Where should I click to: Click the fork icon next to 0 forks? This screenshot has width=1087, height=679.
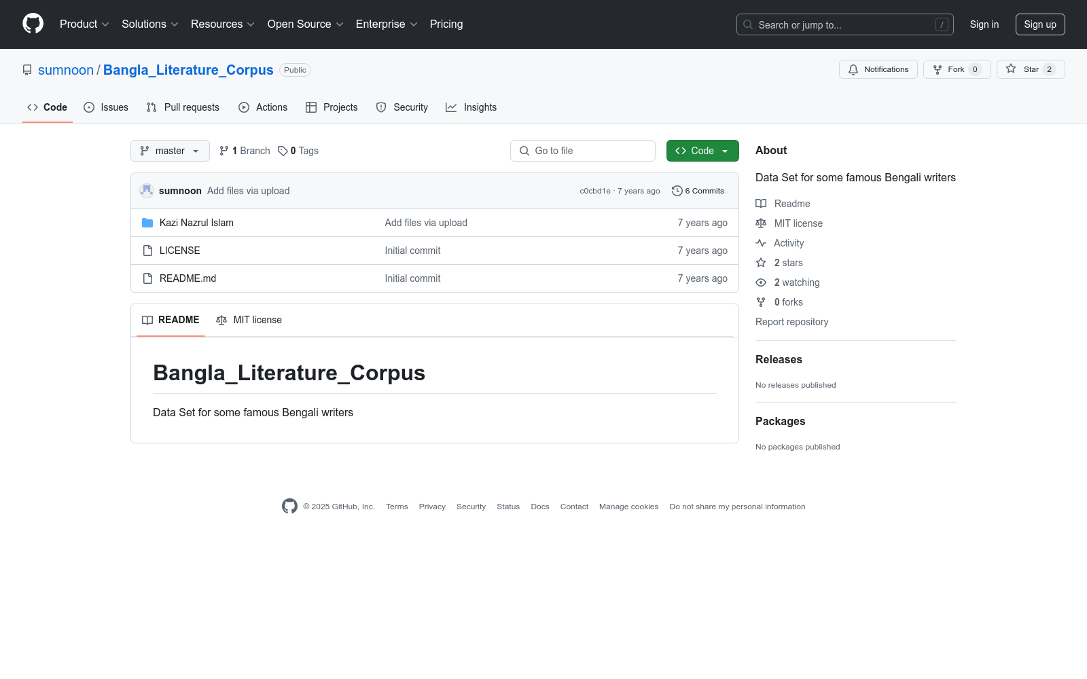[x=761, y=302]
